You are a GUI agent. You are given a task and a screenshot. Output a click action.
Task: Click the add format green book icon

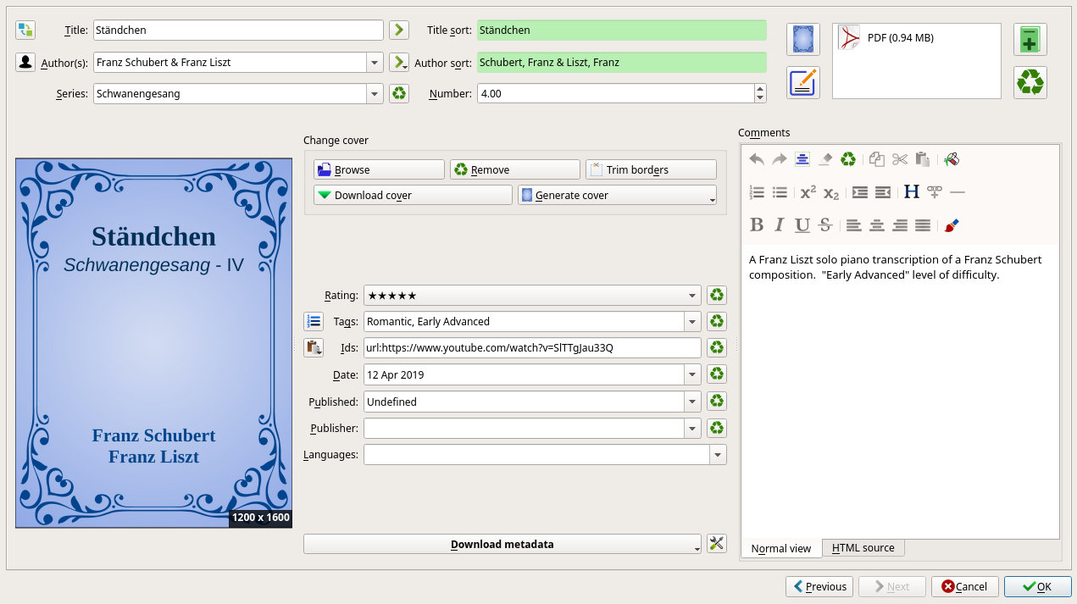tap(1030, 40)
